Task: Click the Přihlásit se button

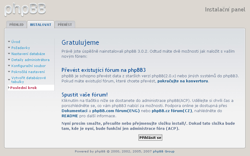Action: [150, 138]
